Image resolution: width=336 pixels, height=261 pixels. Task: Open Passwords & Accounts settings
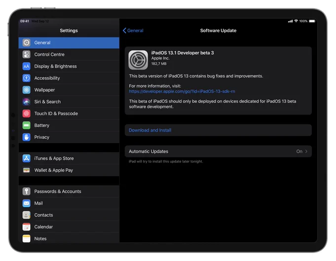69,191
